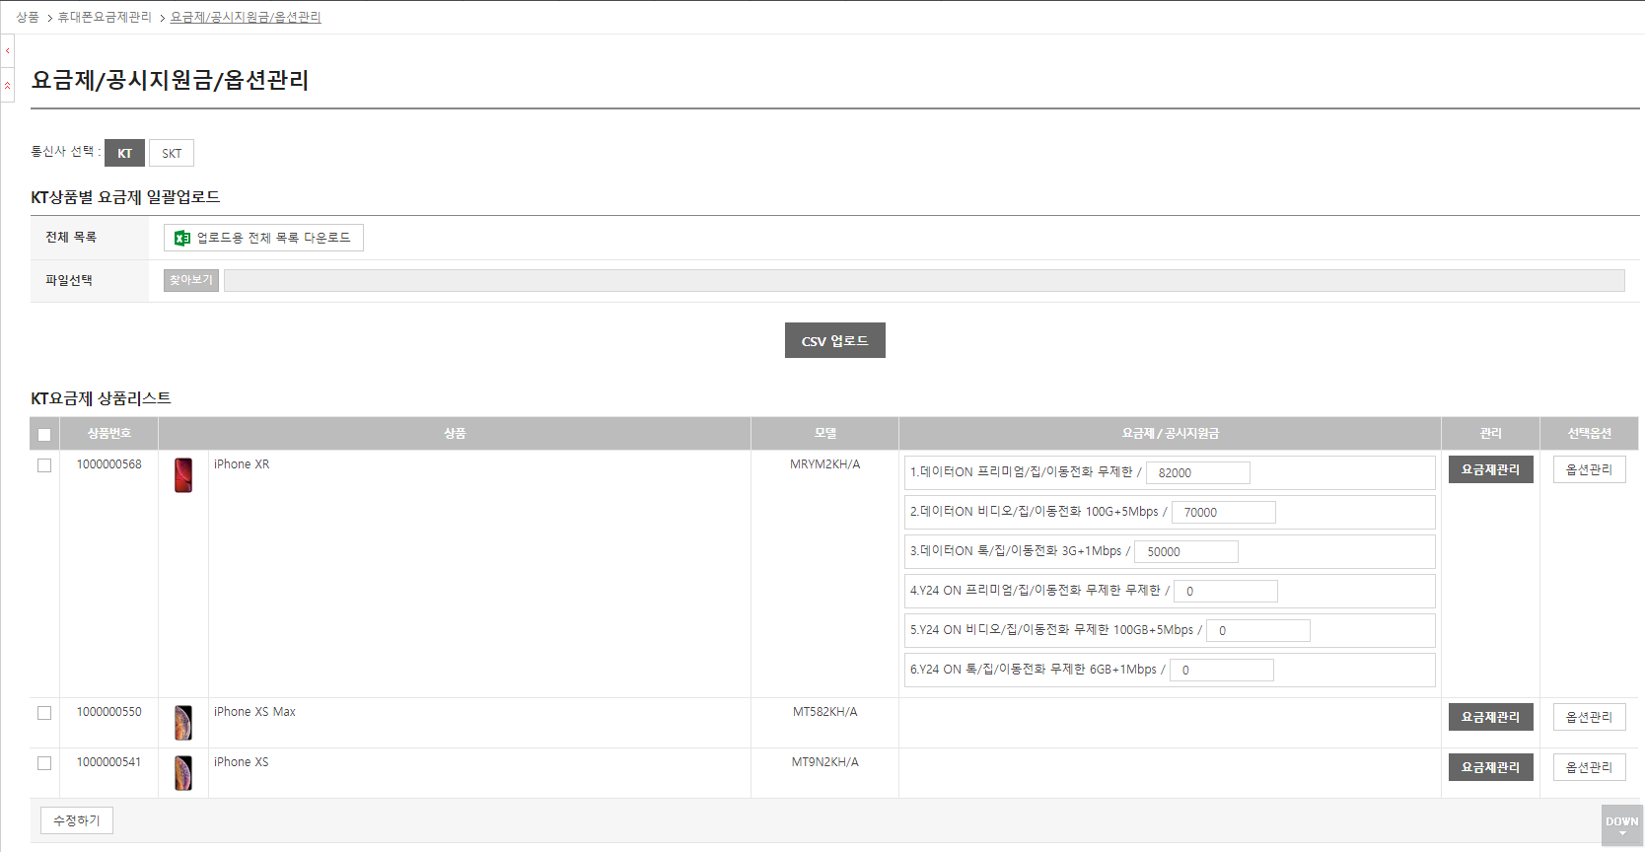
Task: Toggle the select-all checkbox in table header
Action: (44, 435)
